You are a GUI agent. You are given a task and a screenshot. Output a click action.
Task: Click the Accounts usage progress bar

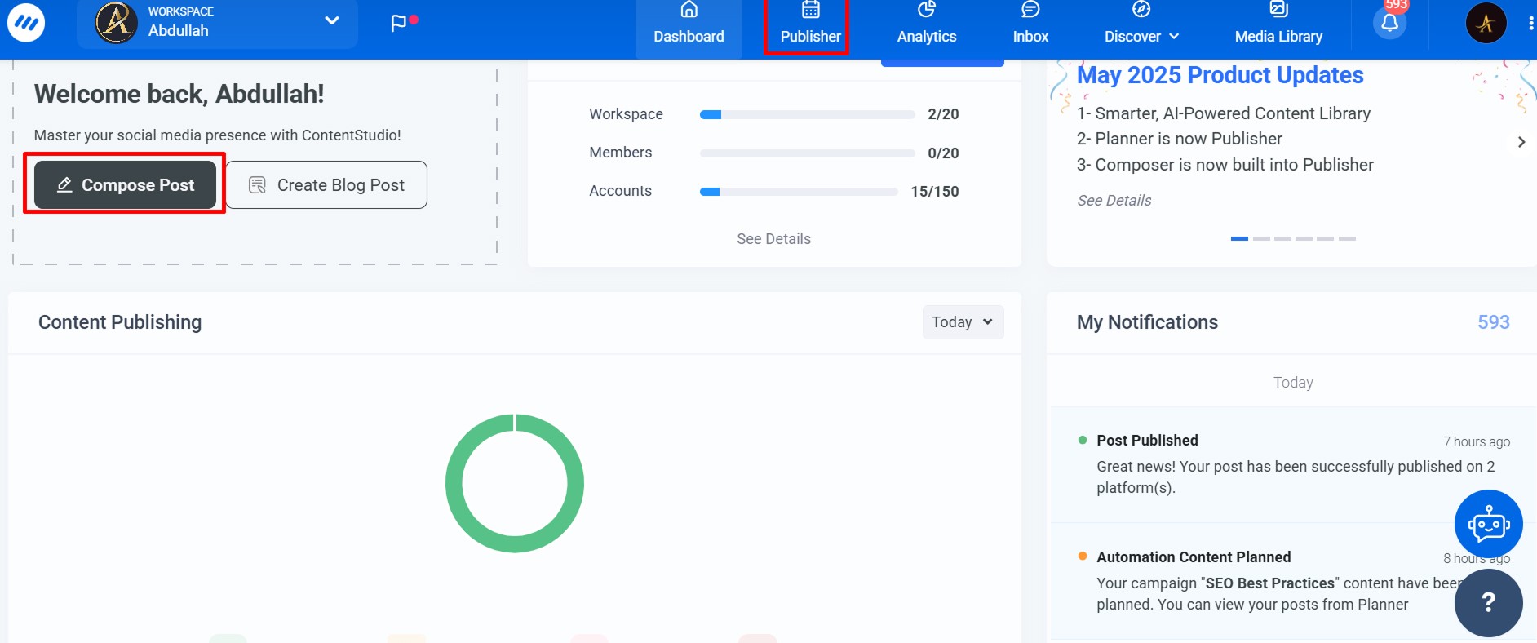click(x=799, y=192)
